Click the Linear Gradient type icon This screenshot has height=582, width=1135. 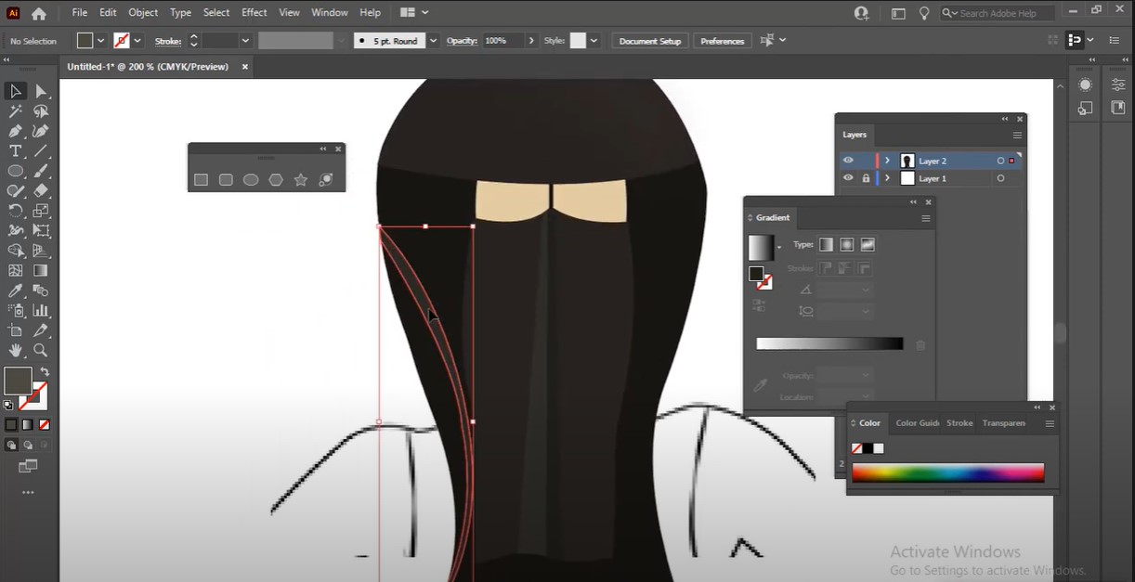826,245
